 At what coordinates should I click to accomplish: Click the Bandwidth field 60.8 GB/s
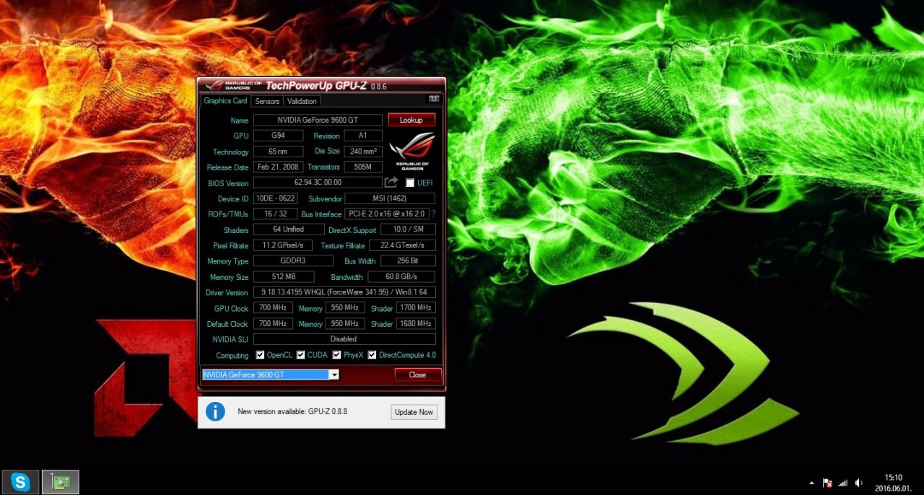coord(401,276)
